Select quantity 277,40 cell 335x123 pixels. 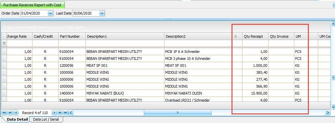(255, 79)
